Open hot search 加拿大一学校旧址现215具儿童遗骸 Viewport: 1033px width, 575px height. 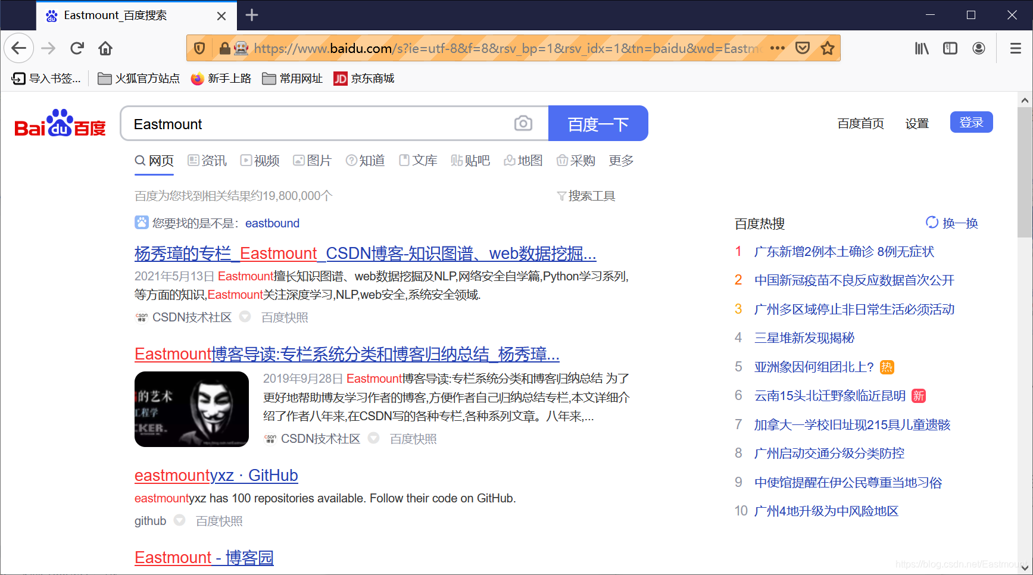[852, 425]
